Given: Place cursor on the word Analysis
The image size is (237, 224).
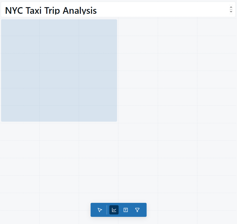Looking at the screenshot, I should click(x=80, y=11).
